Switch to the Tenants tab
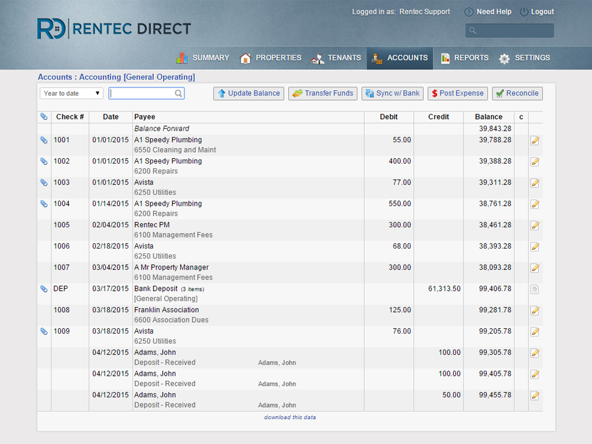 [x=336, y=58]
